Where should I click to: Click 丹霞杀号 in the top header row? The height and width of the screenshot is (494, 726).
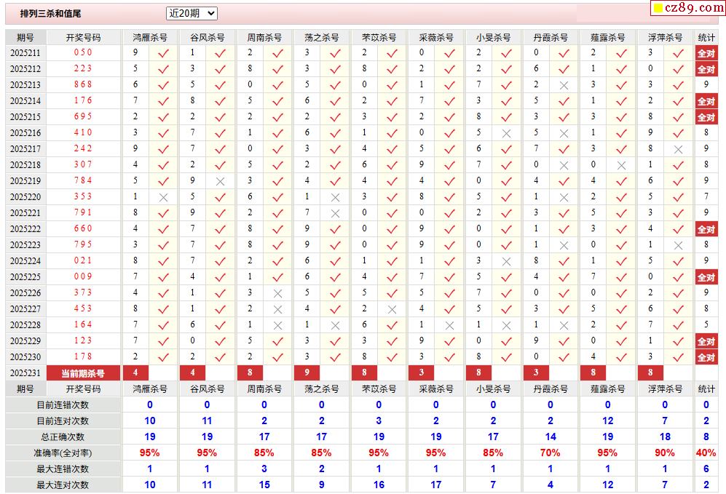551,37
